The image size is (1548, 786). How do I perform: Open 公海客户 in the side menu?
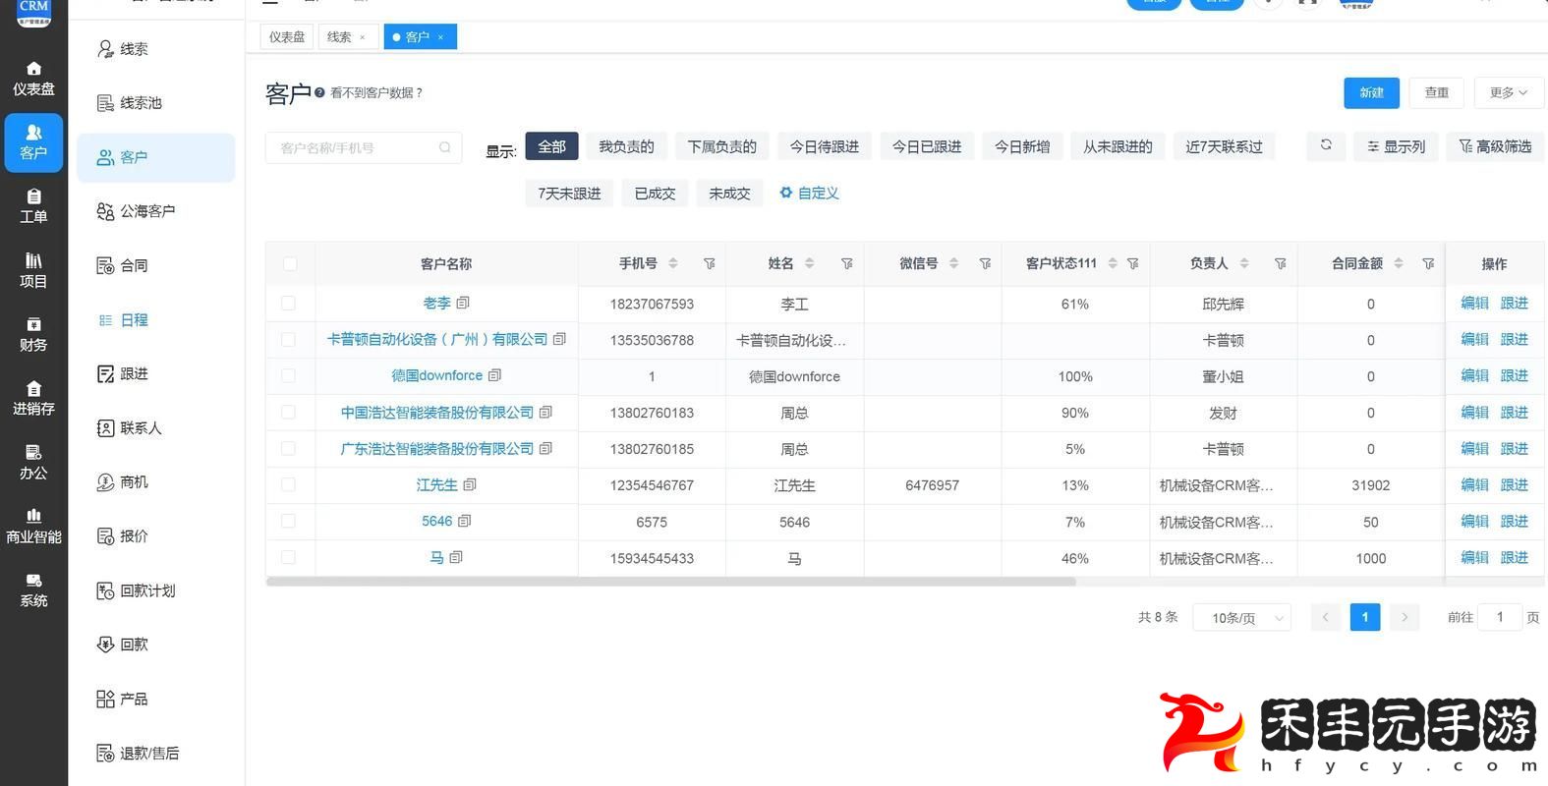pyautogui.click(x=155, y=211)
